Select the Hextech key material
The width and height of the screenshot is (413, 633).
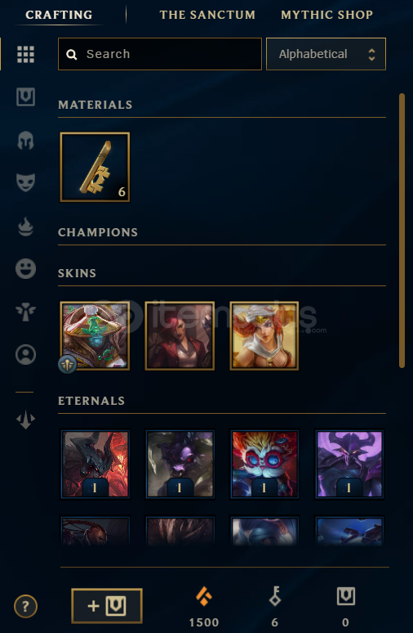click(x=95, y=167)
